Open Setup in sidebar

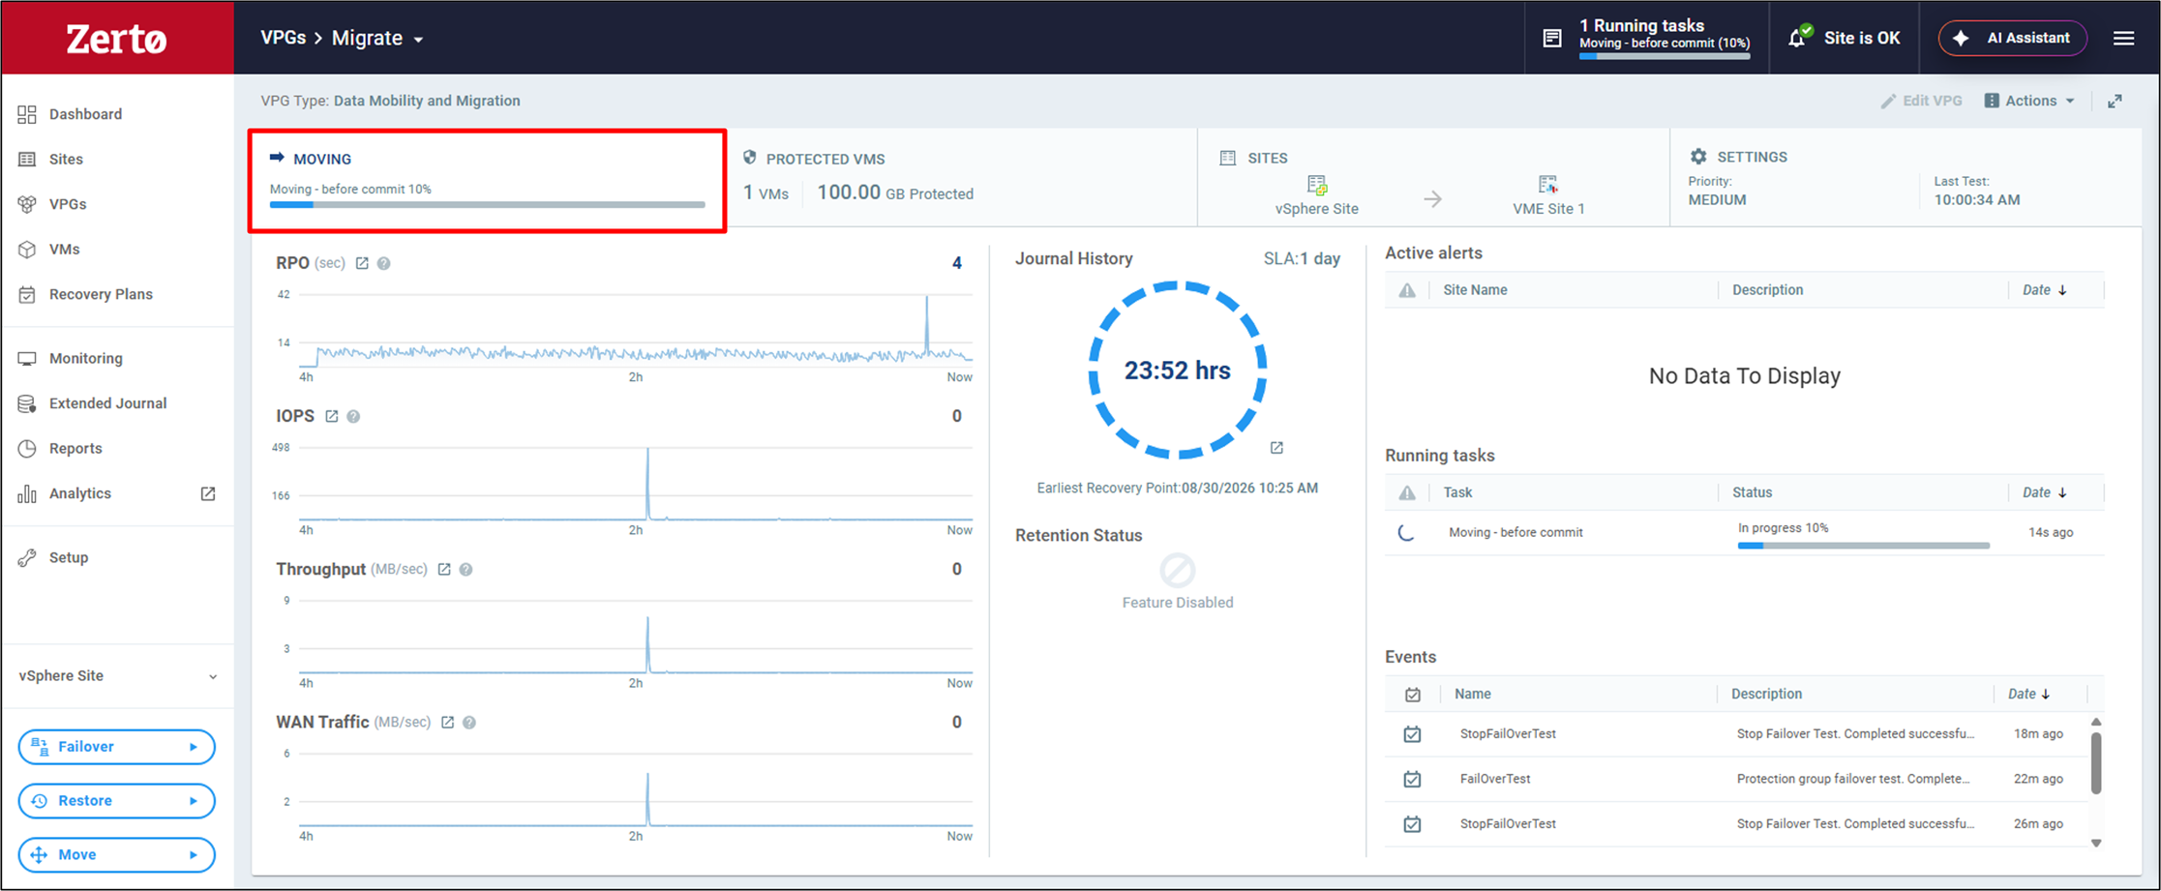(69, 557)
